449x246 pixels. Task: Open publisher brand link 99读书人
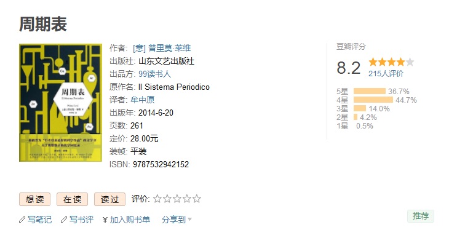pyautogui.click(x=154, y=74)
